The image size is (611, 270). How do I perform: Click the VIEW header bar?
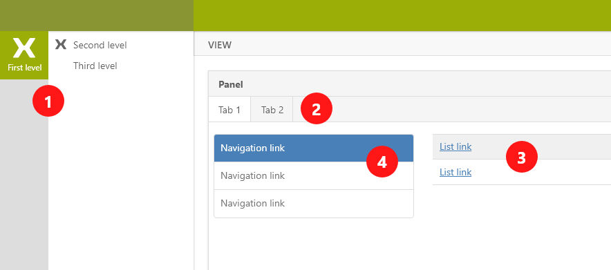click(x=402, y=44)
